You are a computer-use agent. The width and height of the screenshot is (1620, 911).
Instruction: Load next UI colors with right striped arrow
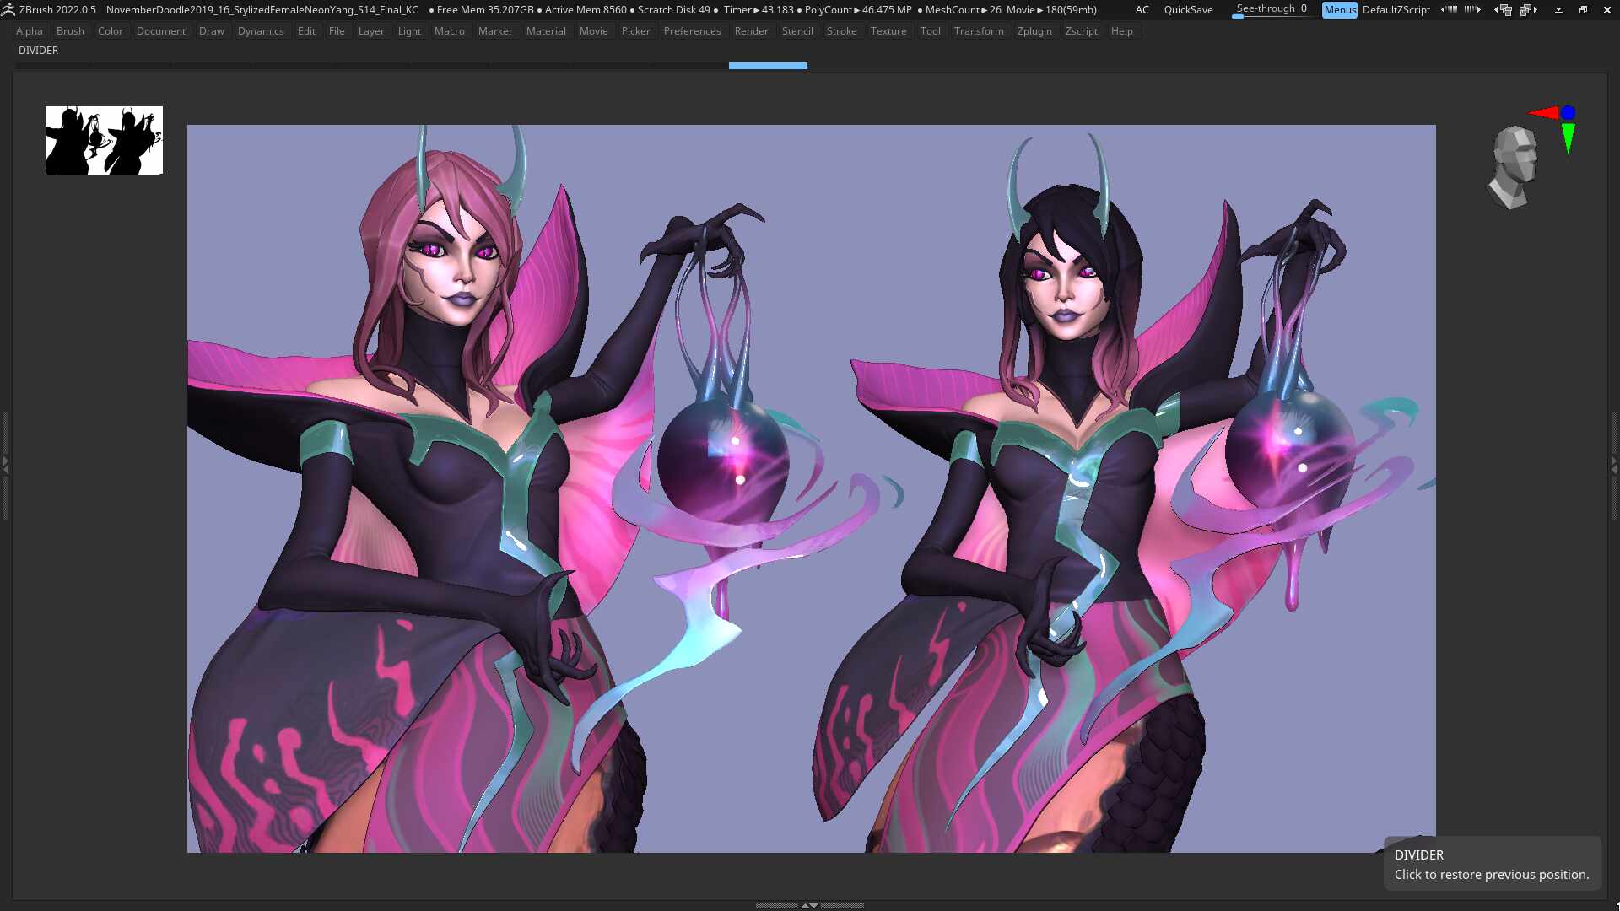point(1473,10)
